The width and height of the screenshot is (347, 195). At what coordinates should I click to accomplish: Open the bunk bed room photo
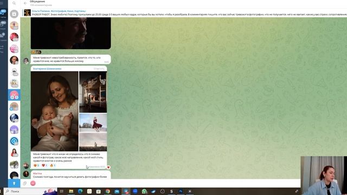[93, 92]
